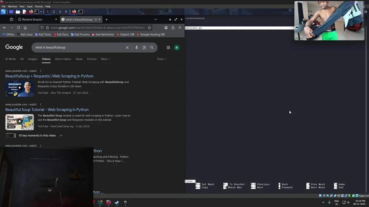Screen dimensions: 369x207
Task: Open the Exploit-DB bookmark
Action: (125, 34)
